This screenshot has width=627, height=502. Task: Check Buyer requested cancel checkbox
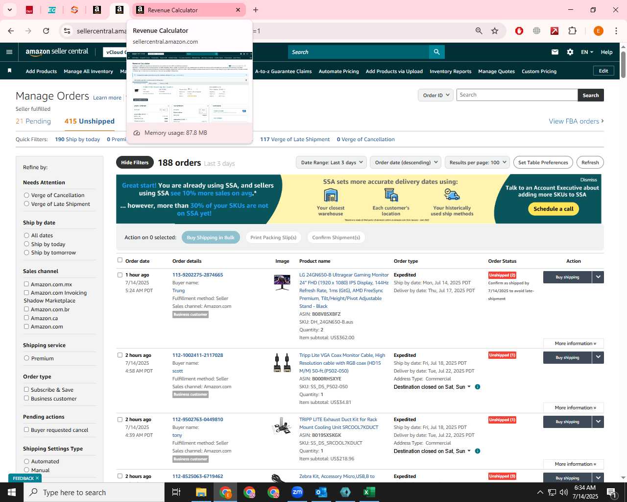point(26,429)
